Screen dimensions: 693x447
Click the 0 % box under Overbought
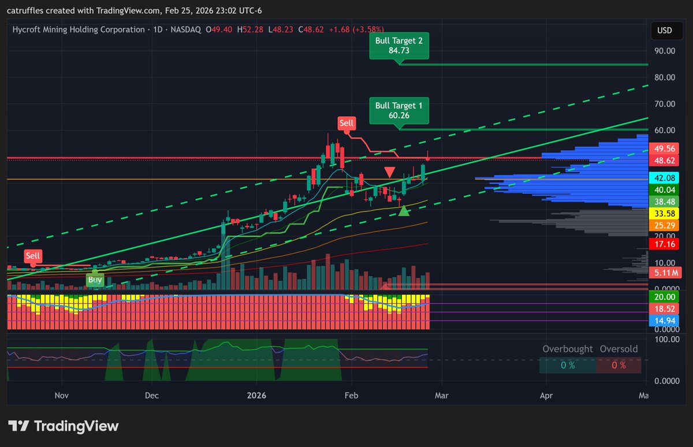pyautogui.click(x=568, y=365)
